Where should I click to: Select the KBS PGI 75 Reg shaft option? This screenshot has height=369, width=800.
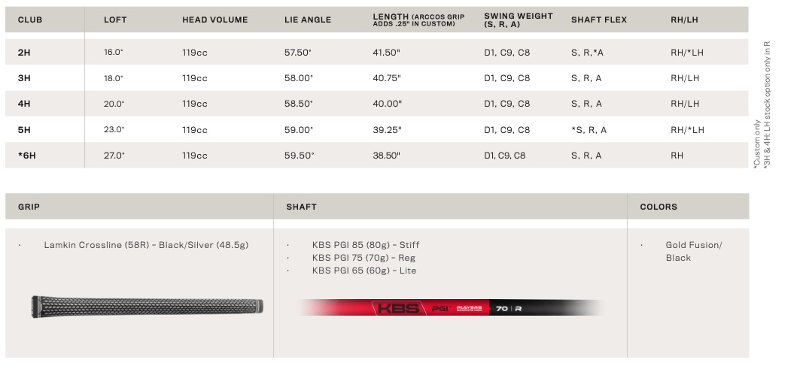[x=363, y=258]
